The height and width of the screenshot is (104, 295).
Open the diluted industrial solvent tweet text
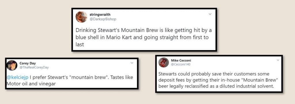219,80
